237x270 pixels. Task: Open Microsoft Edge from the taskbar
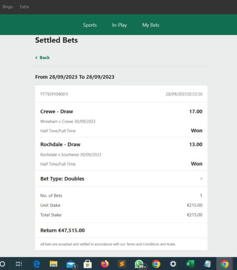pyautogui.click(x=37, y=264)
